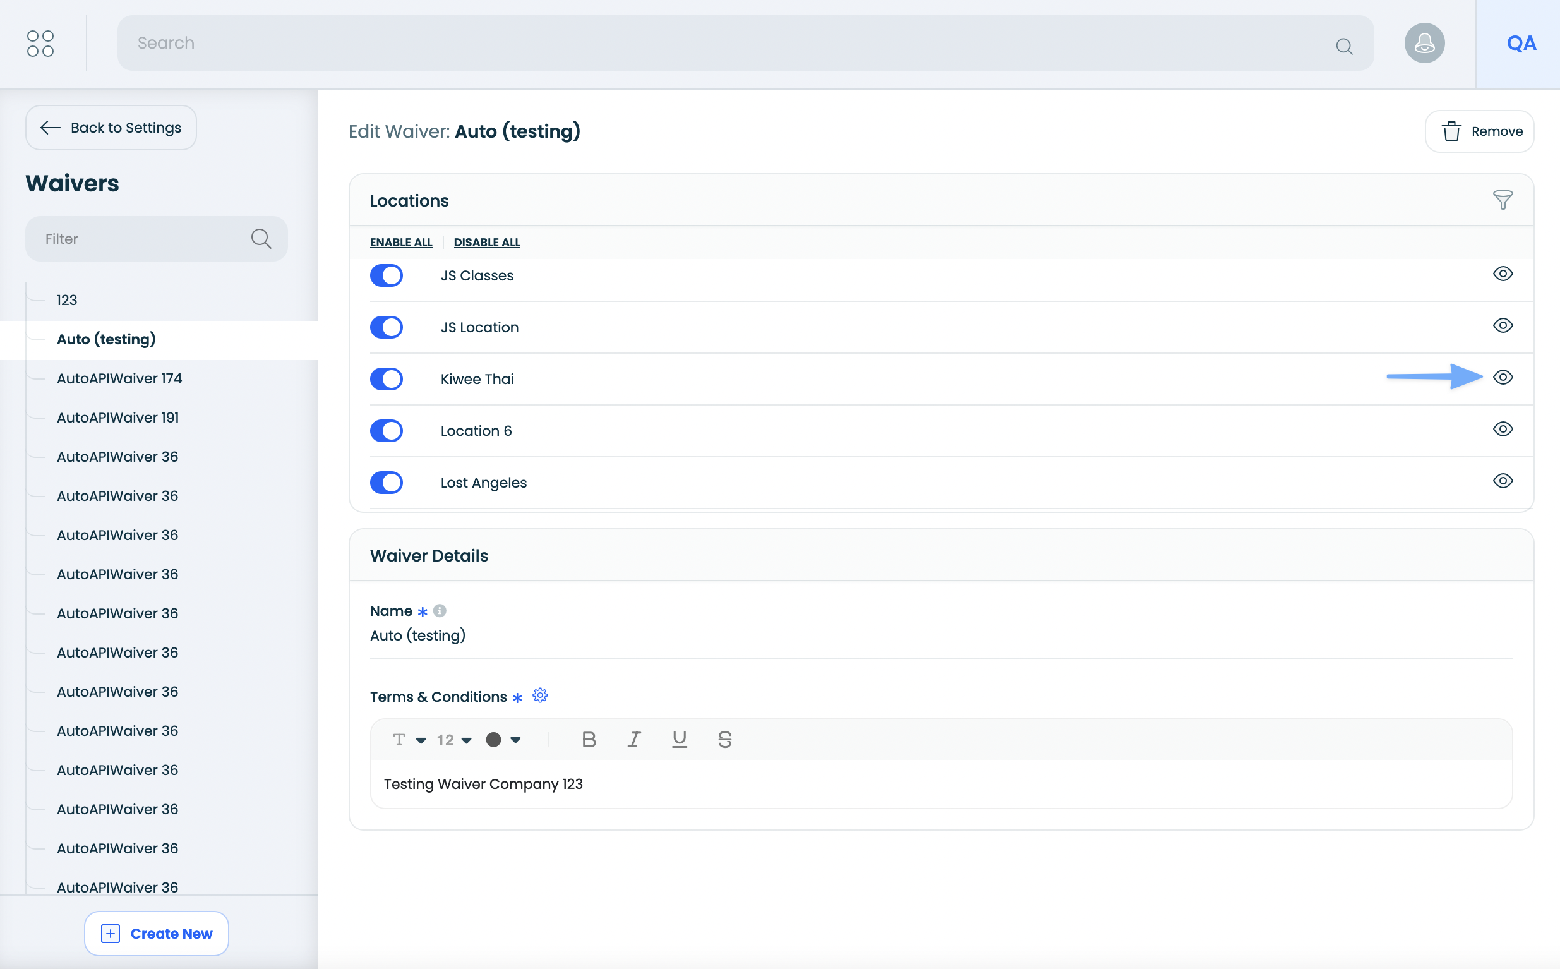Apply bold formatting in editor
This screenshot has height=969, width=1560.
(589, 740)
